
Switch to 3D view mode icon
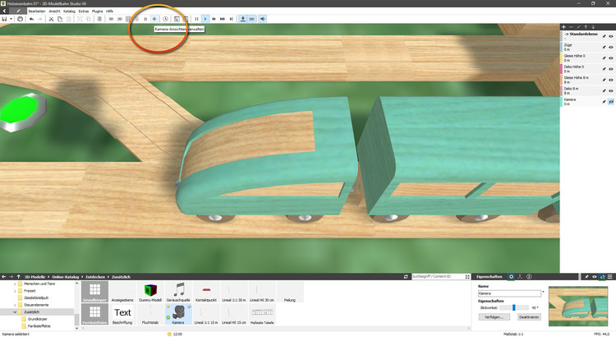tap(110, 18)
